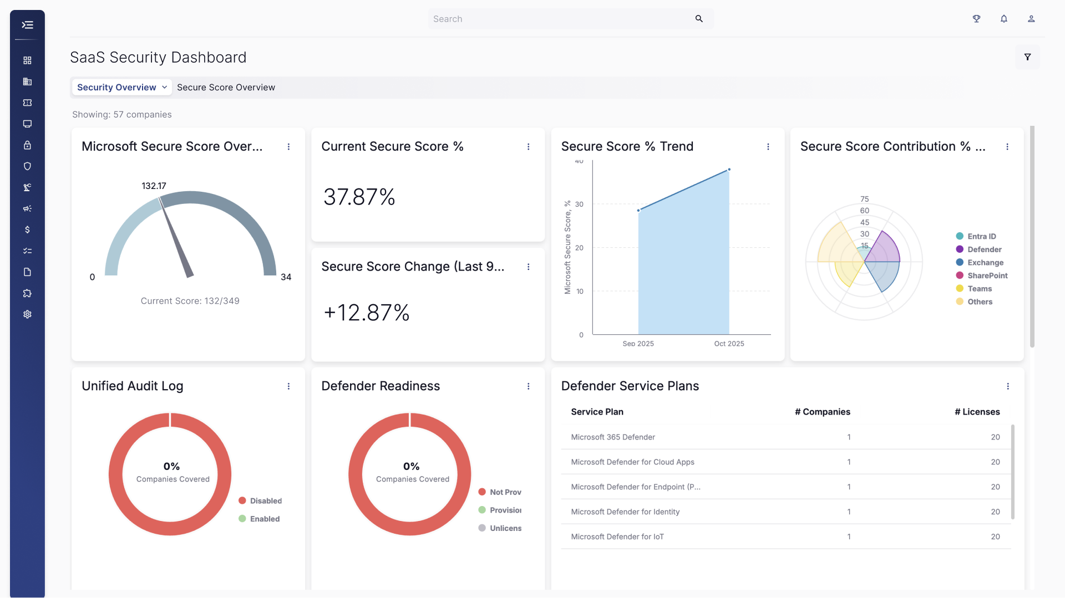Open the dollar billing icon in sidebar
This screenshot has height=598, width=1065.
point(27,229)
